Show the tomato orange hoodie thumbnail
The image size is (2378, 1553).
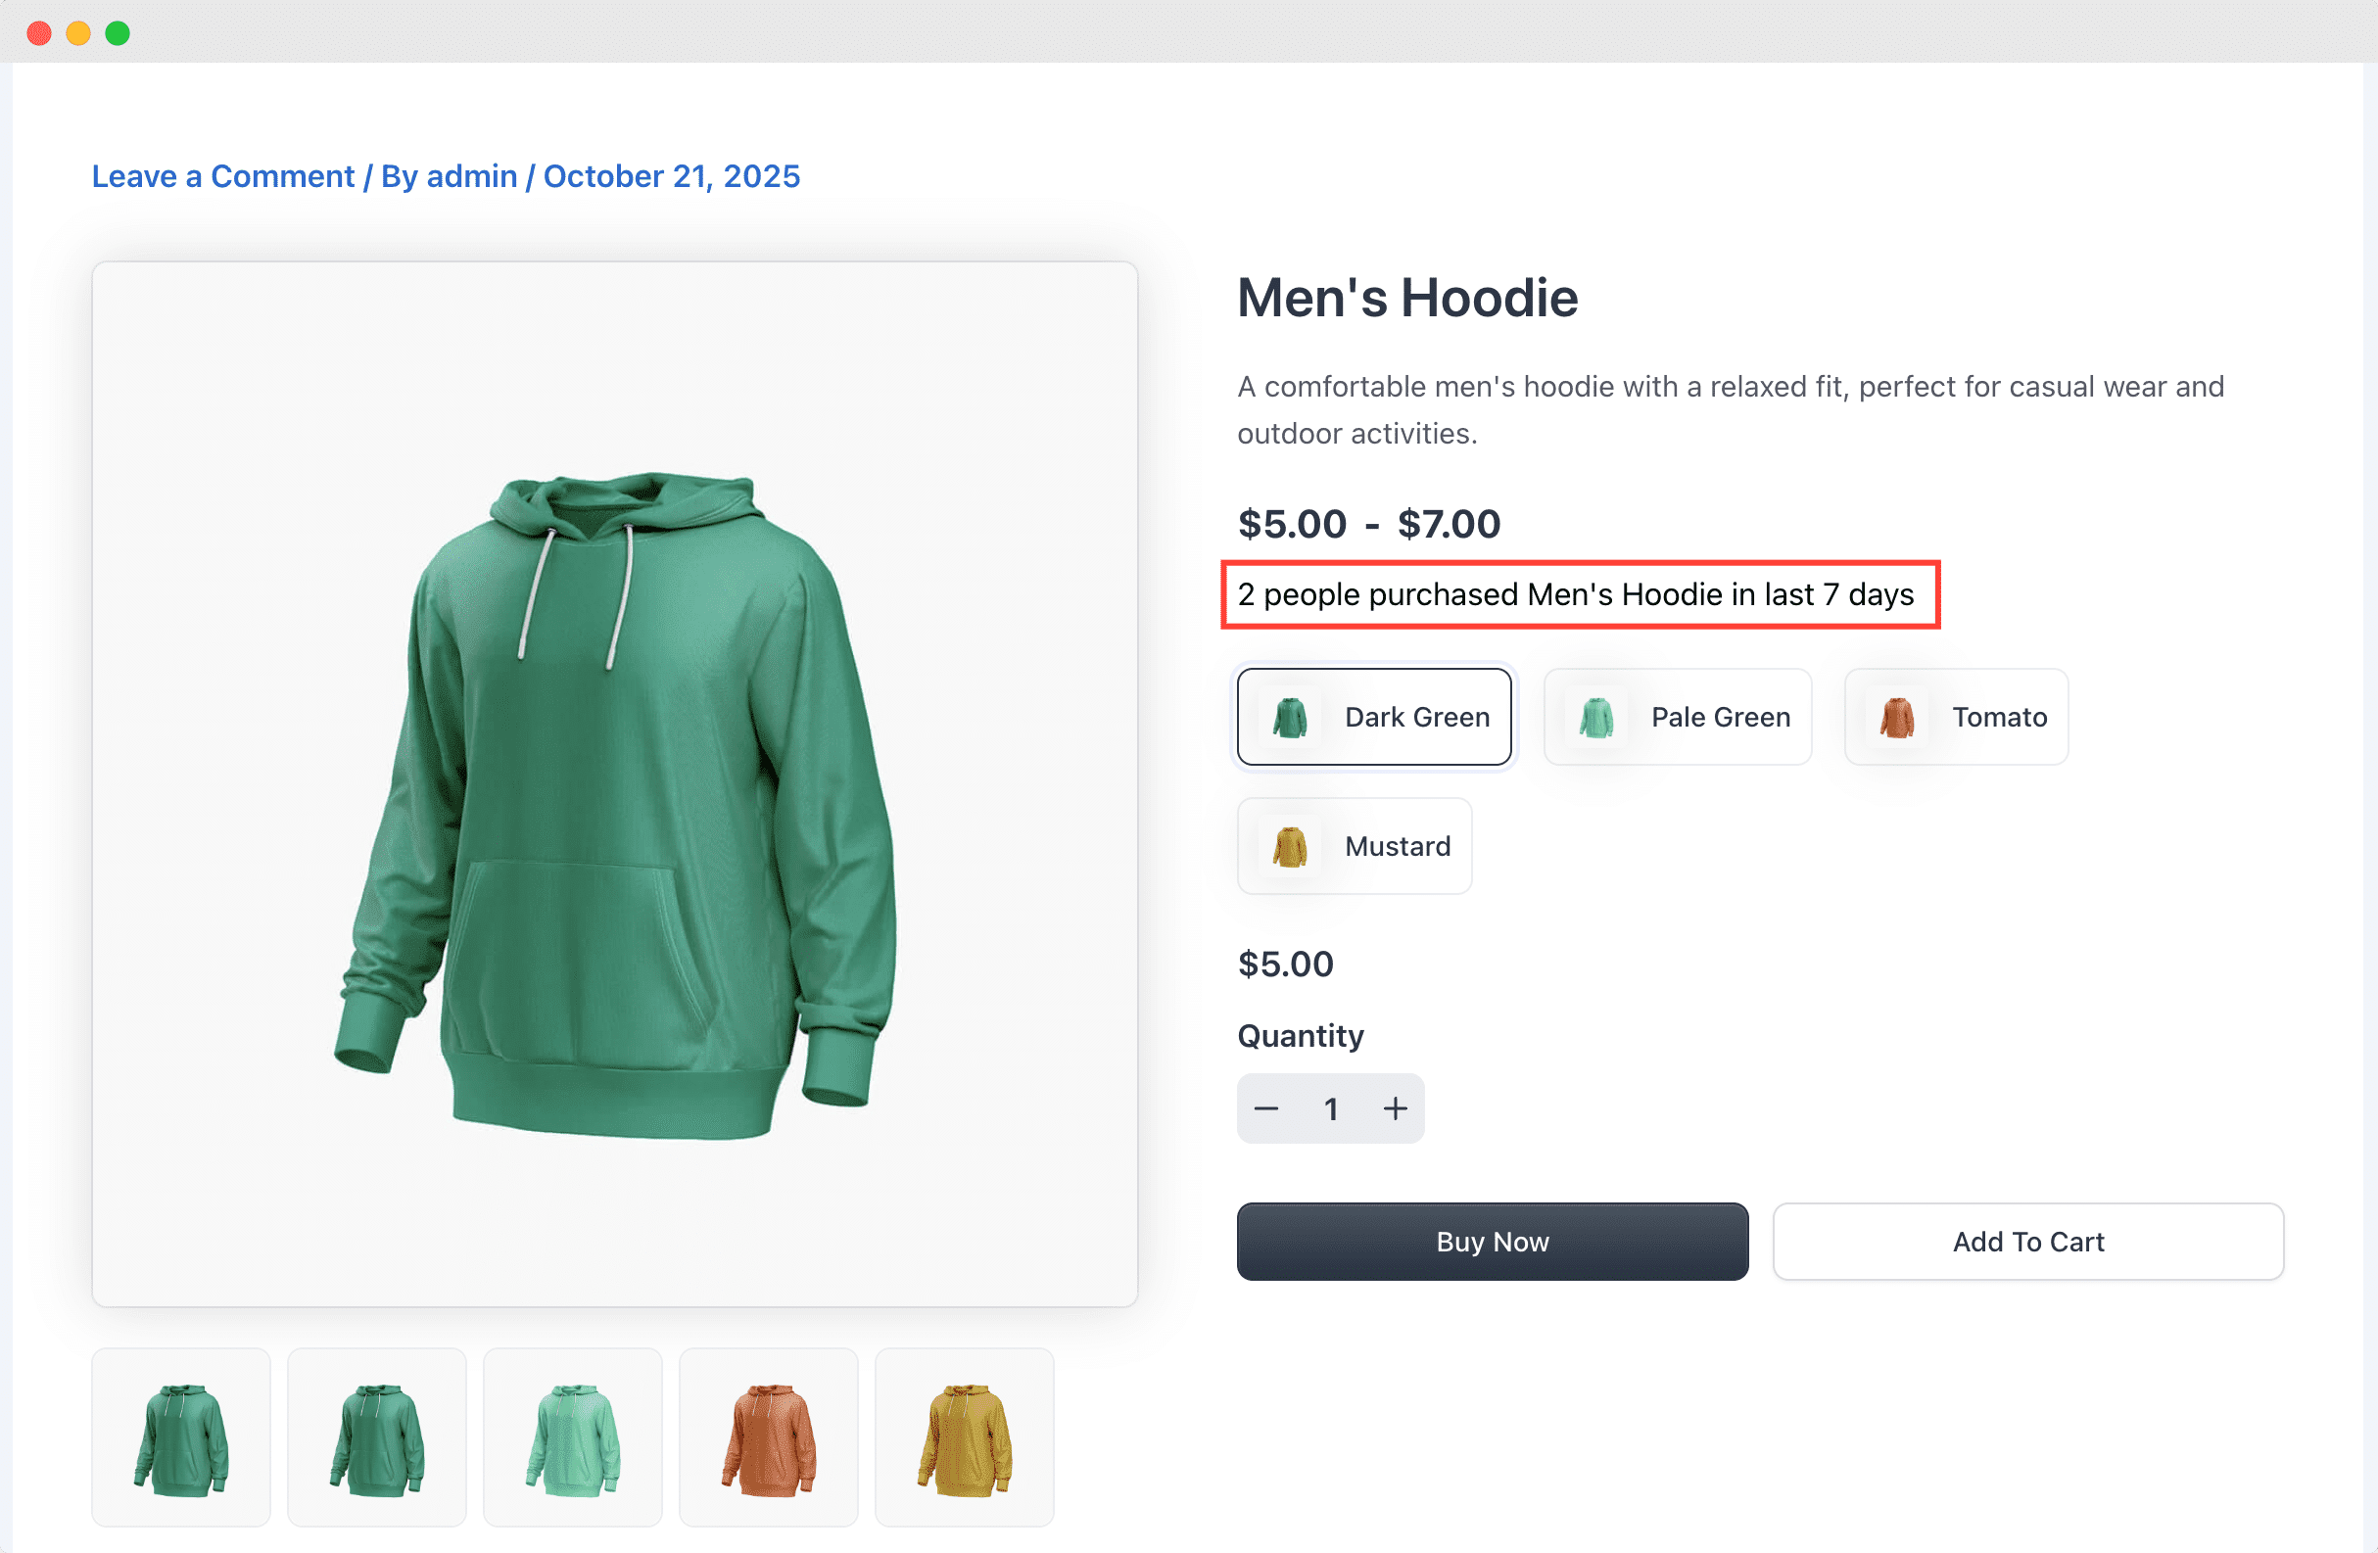[769, 1437]
